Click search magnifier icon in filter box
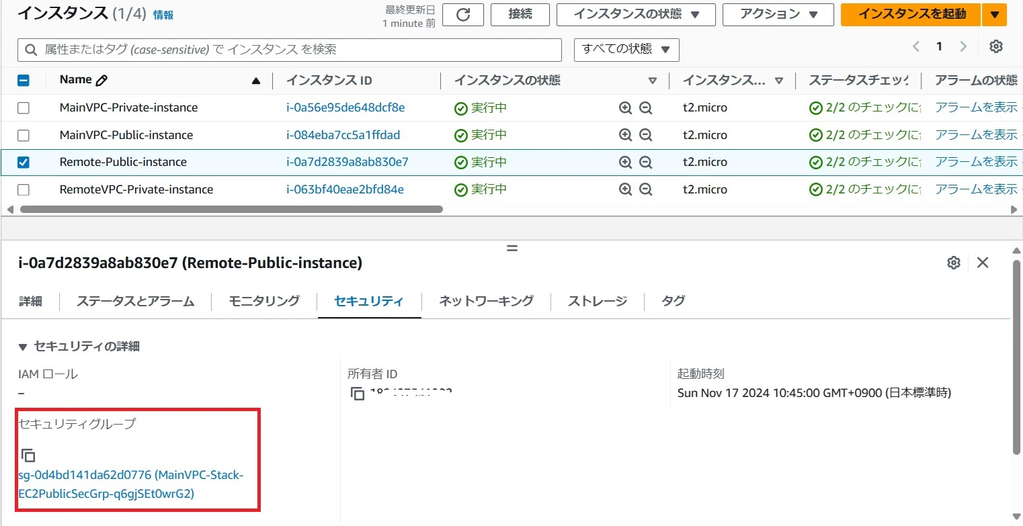Image resolution: width=1023 pixels, height=526 pixels. pyautogui.click(x=31, y=50)
